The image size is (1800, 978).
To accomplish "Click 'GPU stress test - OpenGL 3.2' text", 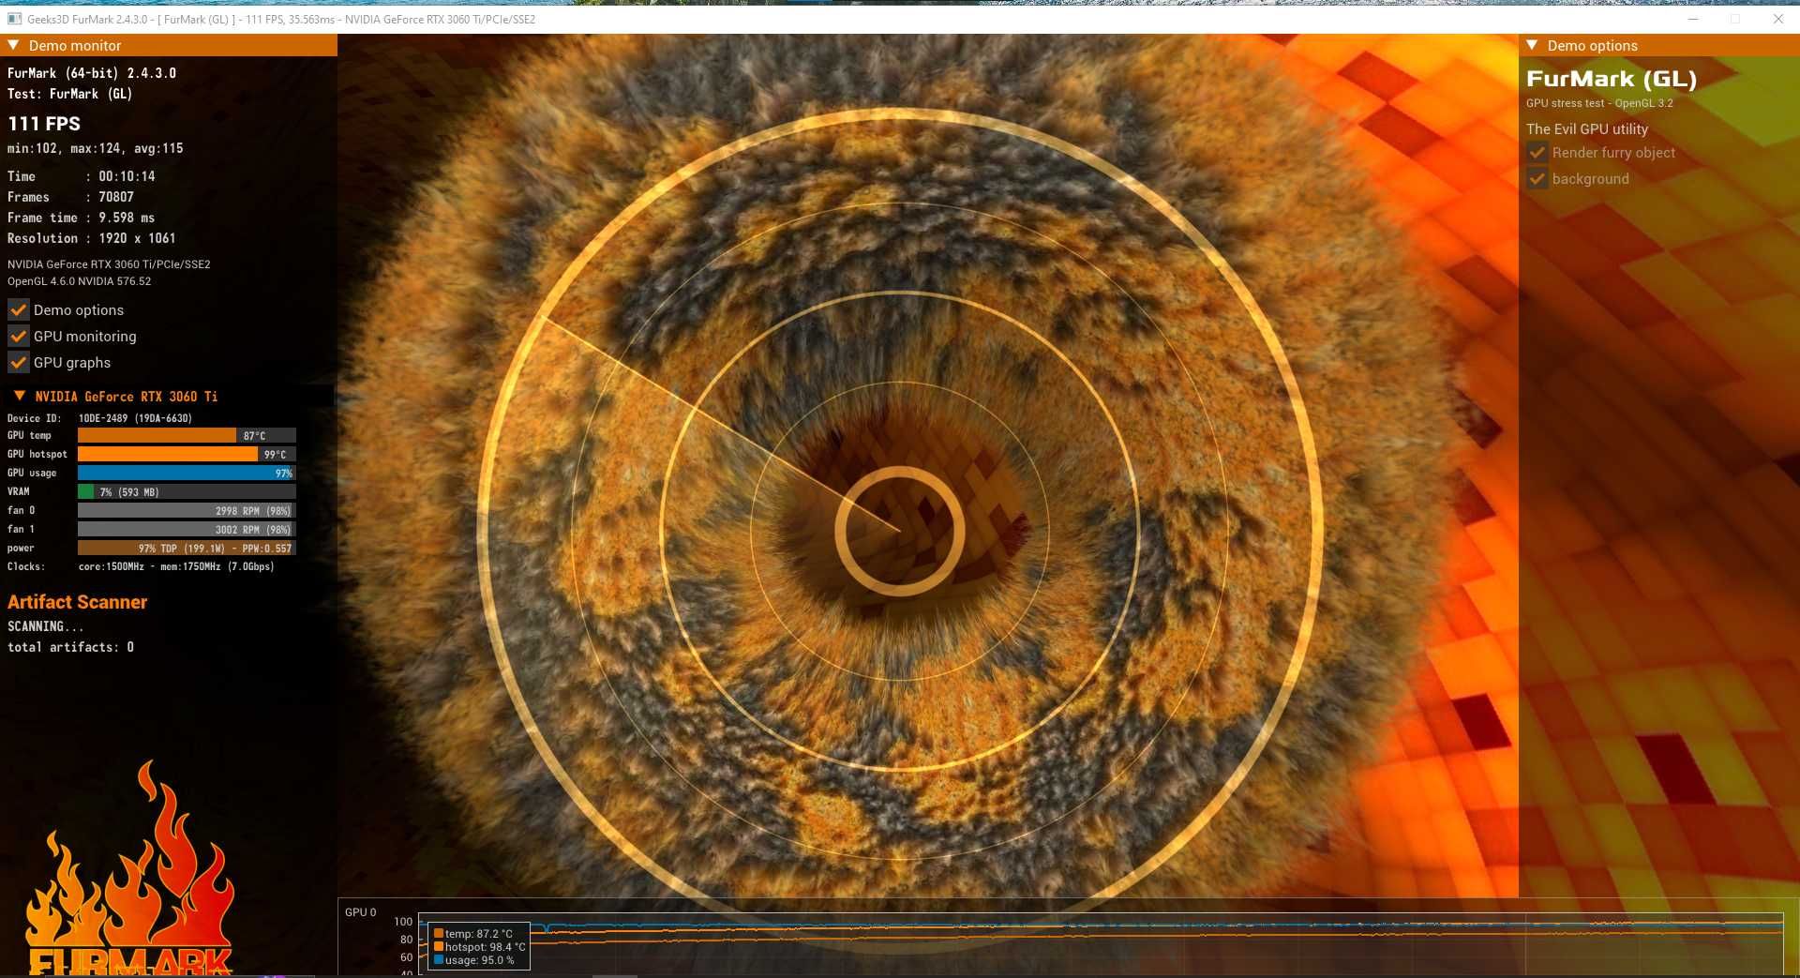I will 1599,103.
